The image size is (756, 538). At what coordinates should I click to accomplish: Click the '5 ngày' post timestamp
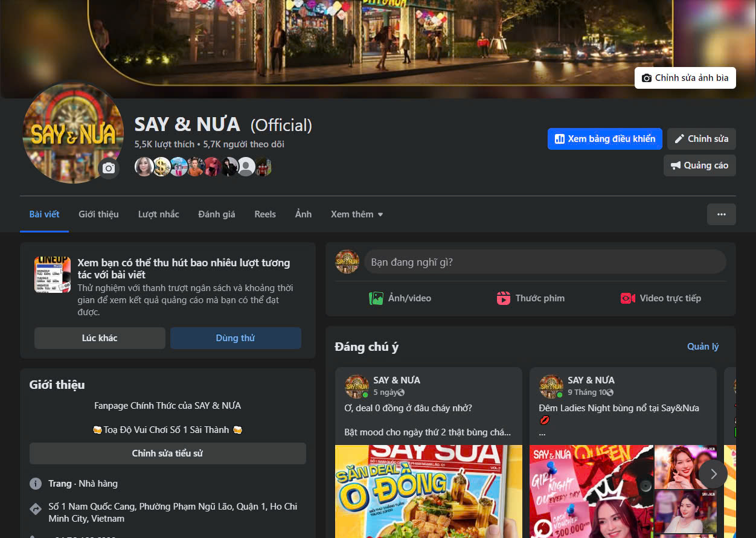(x=385, y=393)
